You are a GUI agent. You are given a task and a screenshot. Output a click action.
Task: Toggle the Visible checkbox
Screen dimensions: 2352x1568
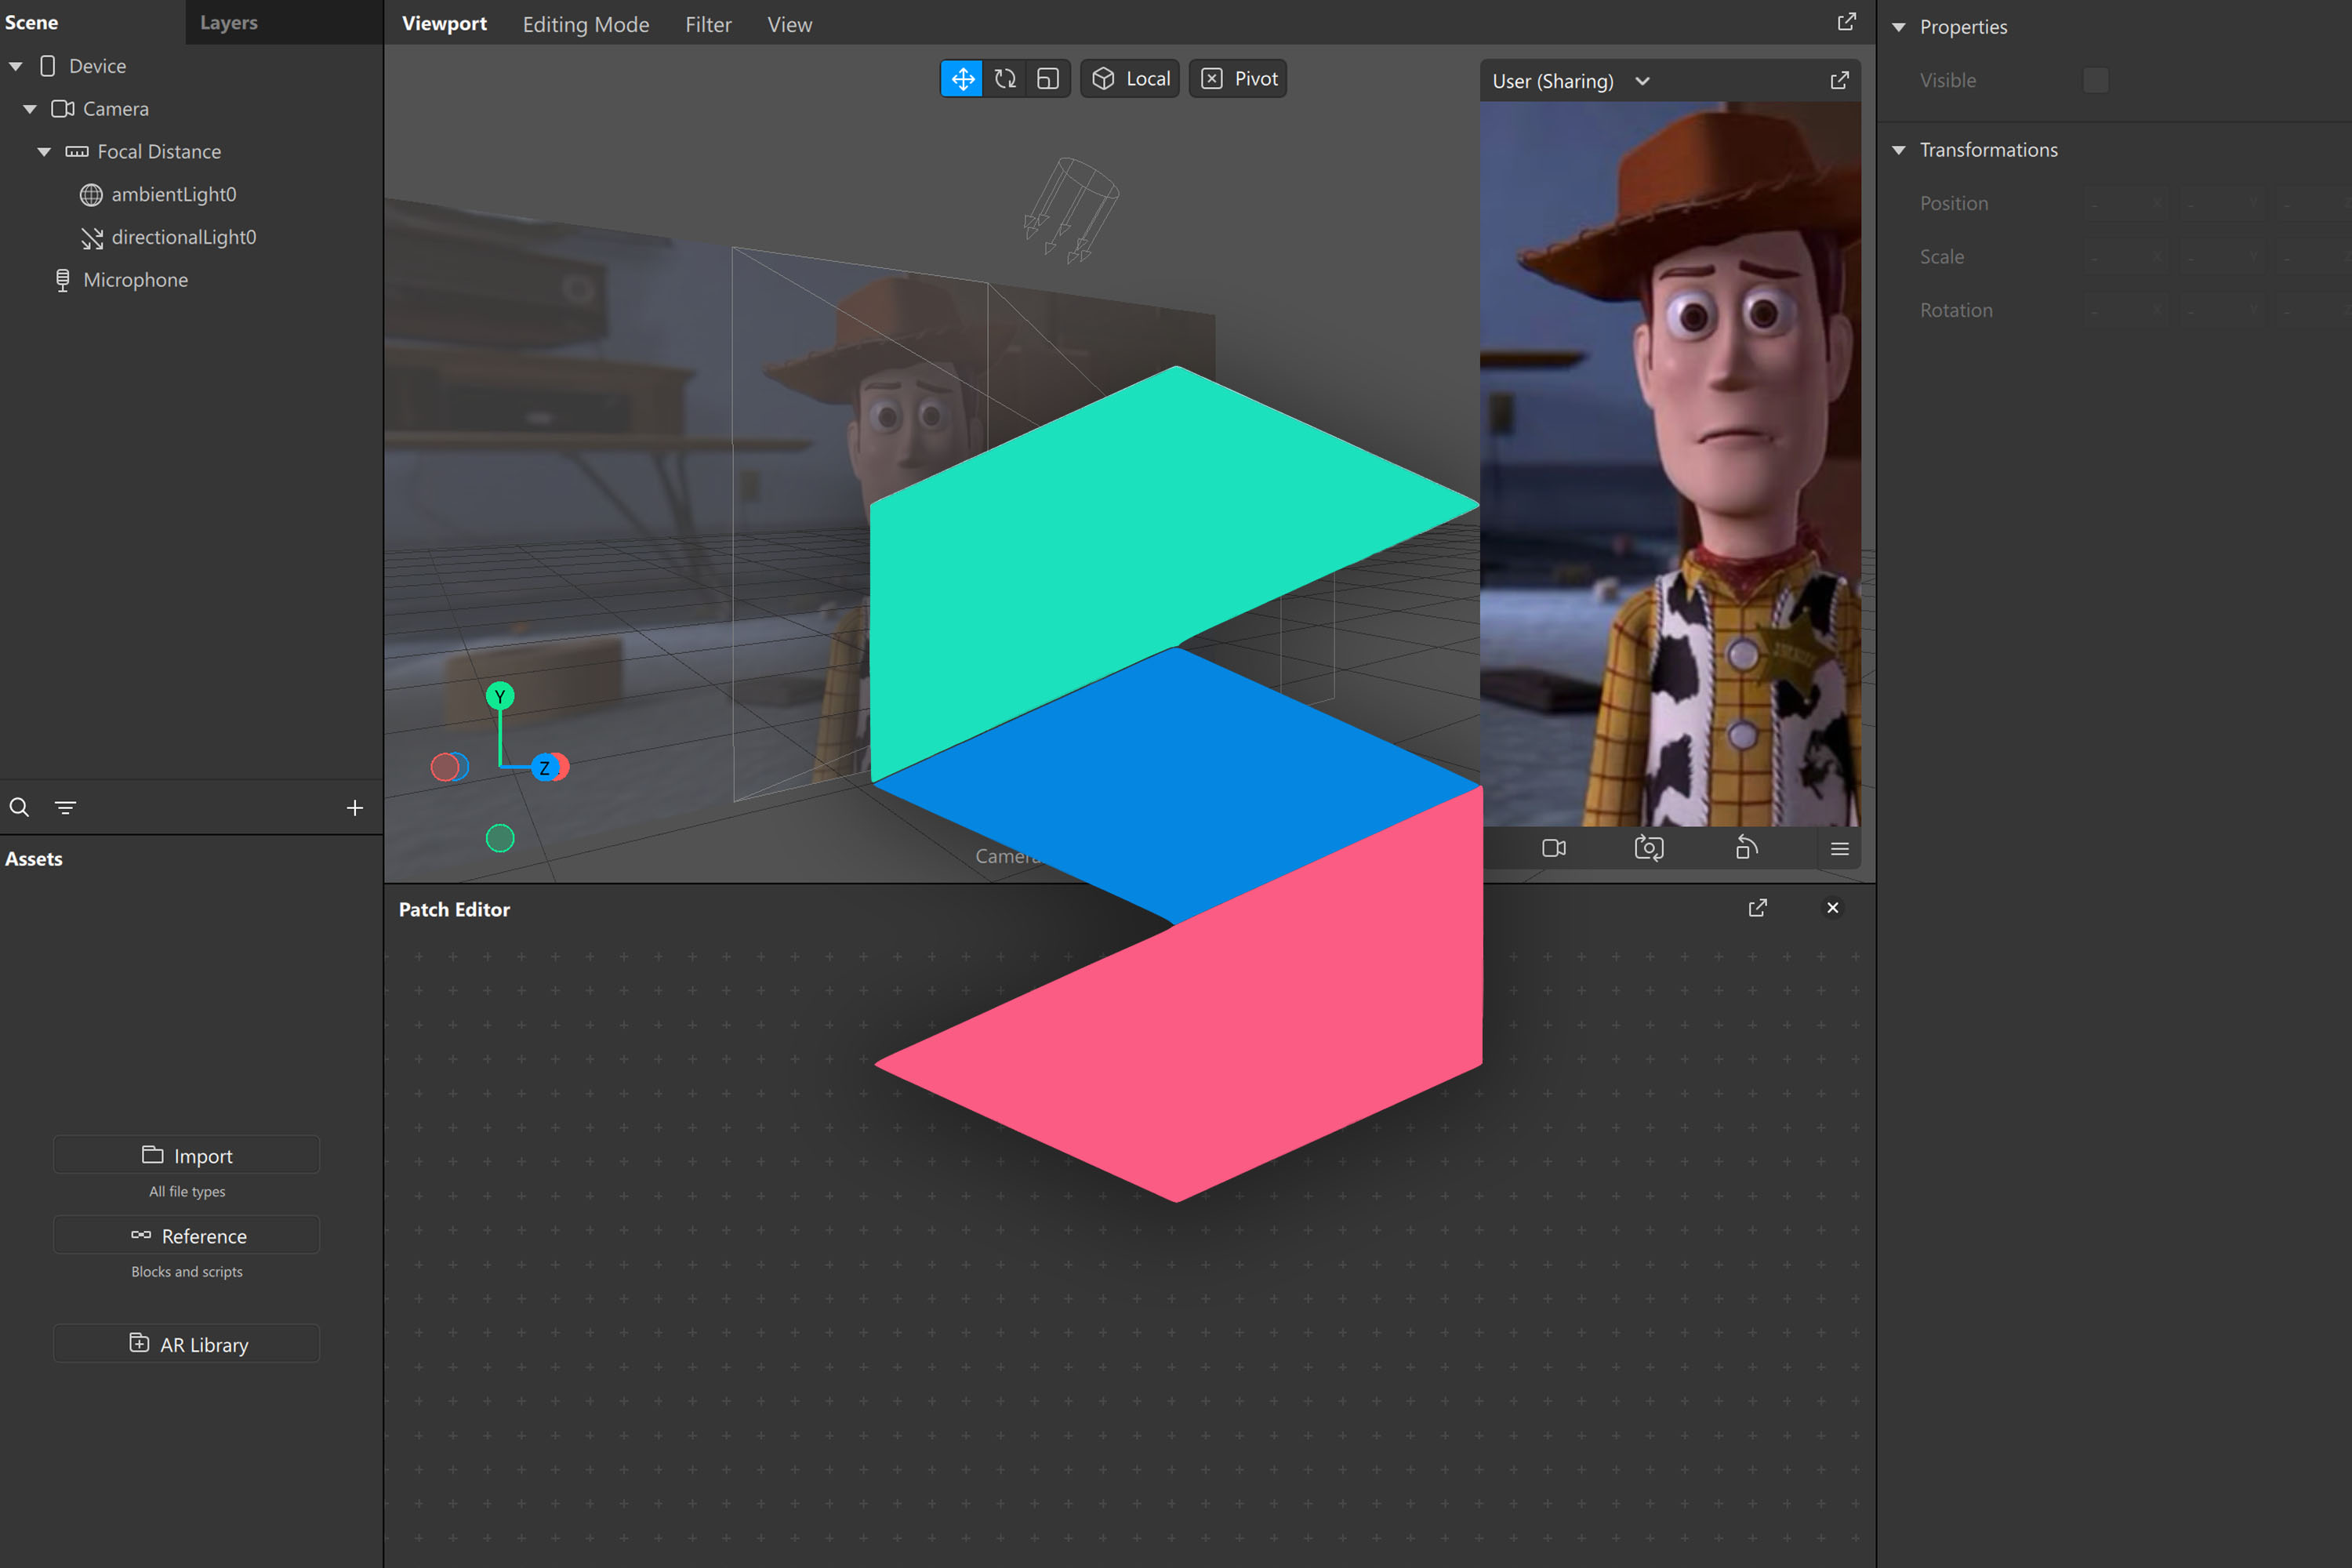coord(2095,80)
